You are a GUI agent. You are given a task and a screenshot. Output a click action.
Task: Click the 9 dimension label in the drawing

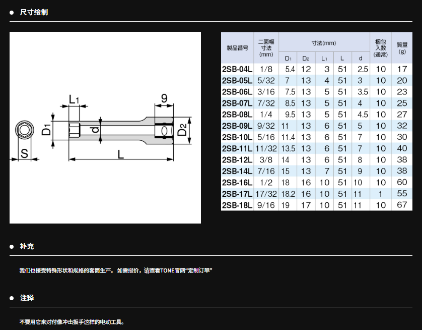coord(164,98)
